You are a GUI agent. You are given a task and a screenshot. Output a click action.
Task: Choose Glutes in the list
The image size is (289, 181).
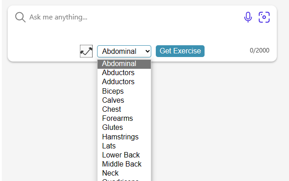(x=112, y=128)
